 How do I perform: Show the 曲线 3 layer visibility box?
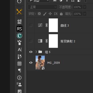click(31, 25)
